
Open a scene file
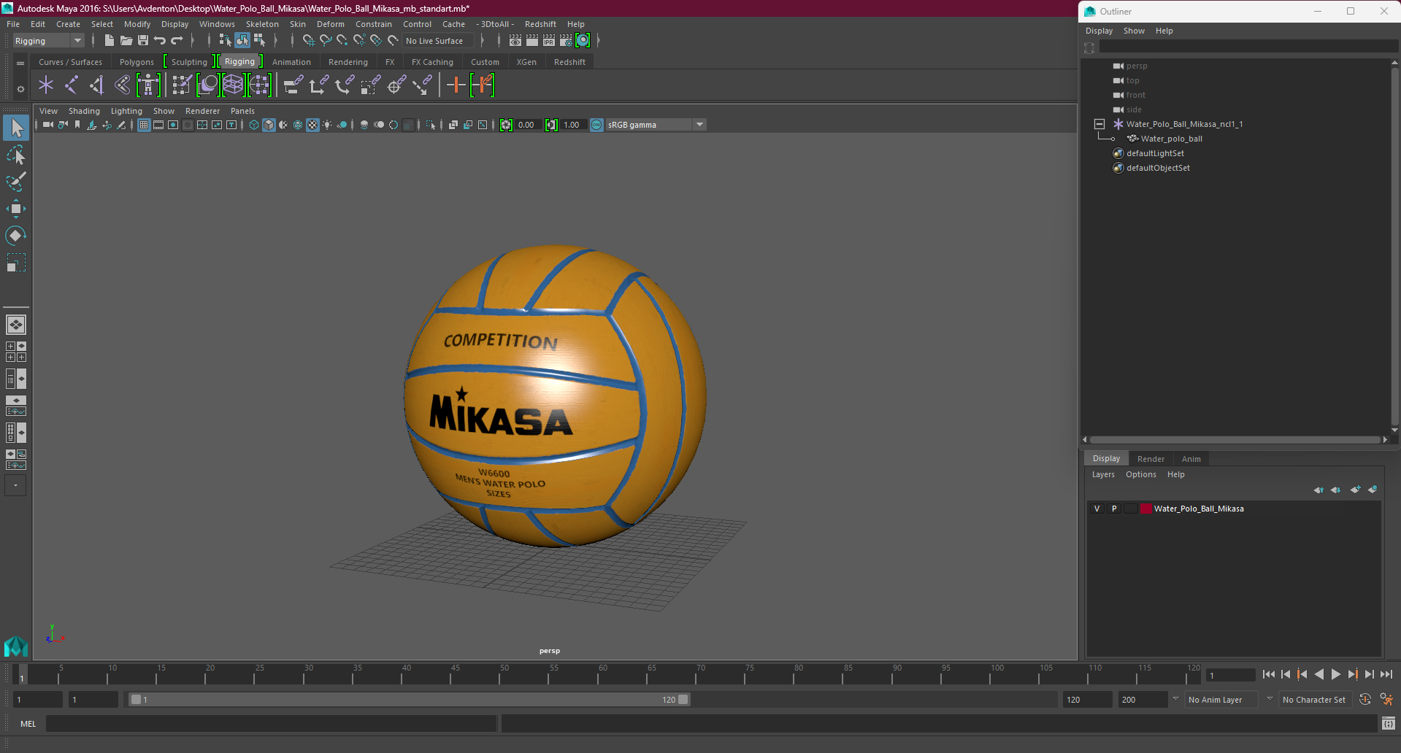(x=126, y=41)
